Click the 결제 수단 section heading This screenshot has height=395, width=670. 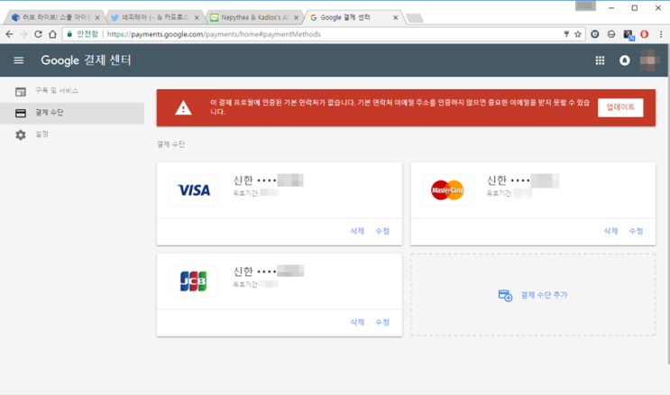pos(171,144)
